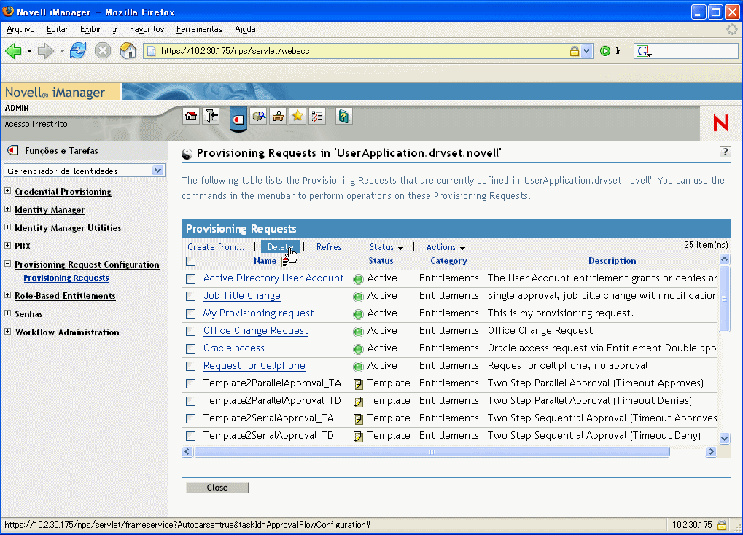Click the Firefox Forward arrow button

[x=45, y=51]
